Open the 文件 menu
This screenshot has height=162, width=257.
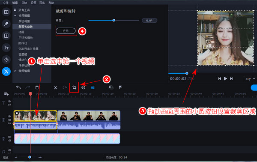coord(6,3)
